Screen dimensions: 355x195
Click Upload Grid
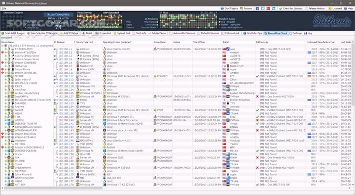[x=122, y=33]
